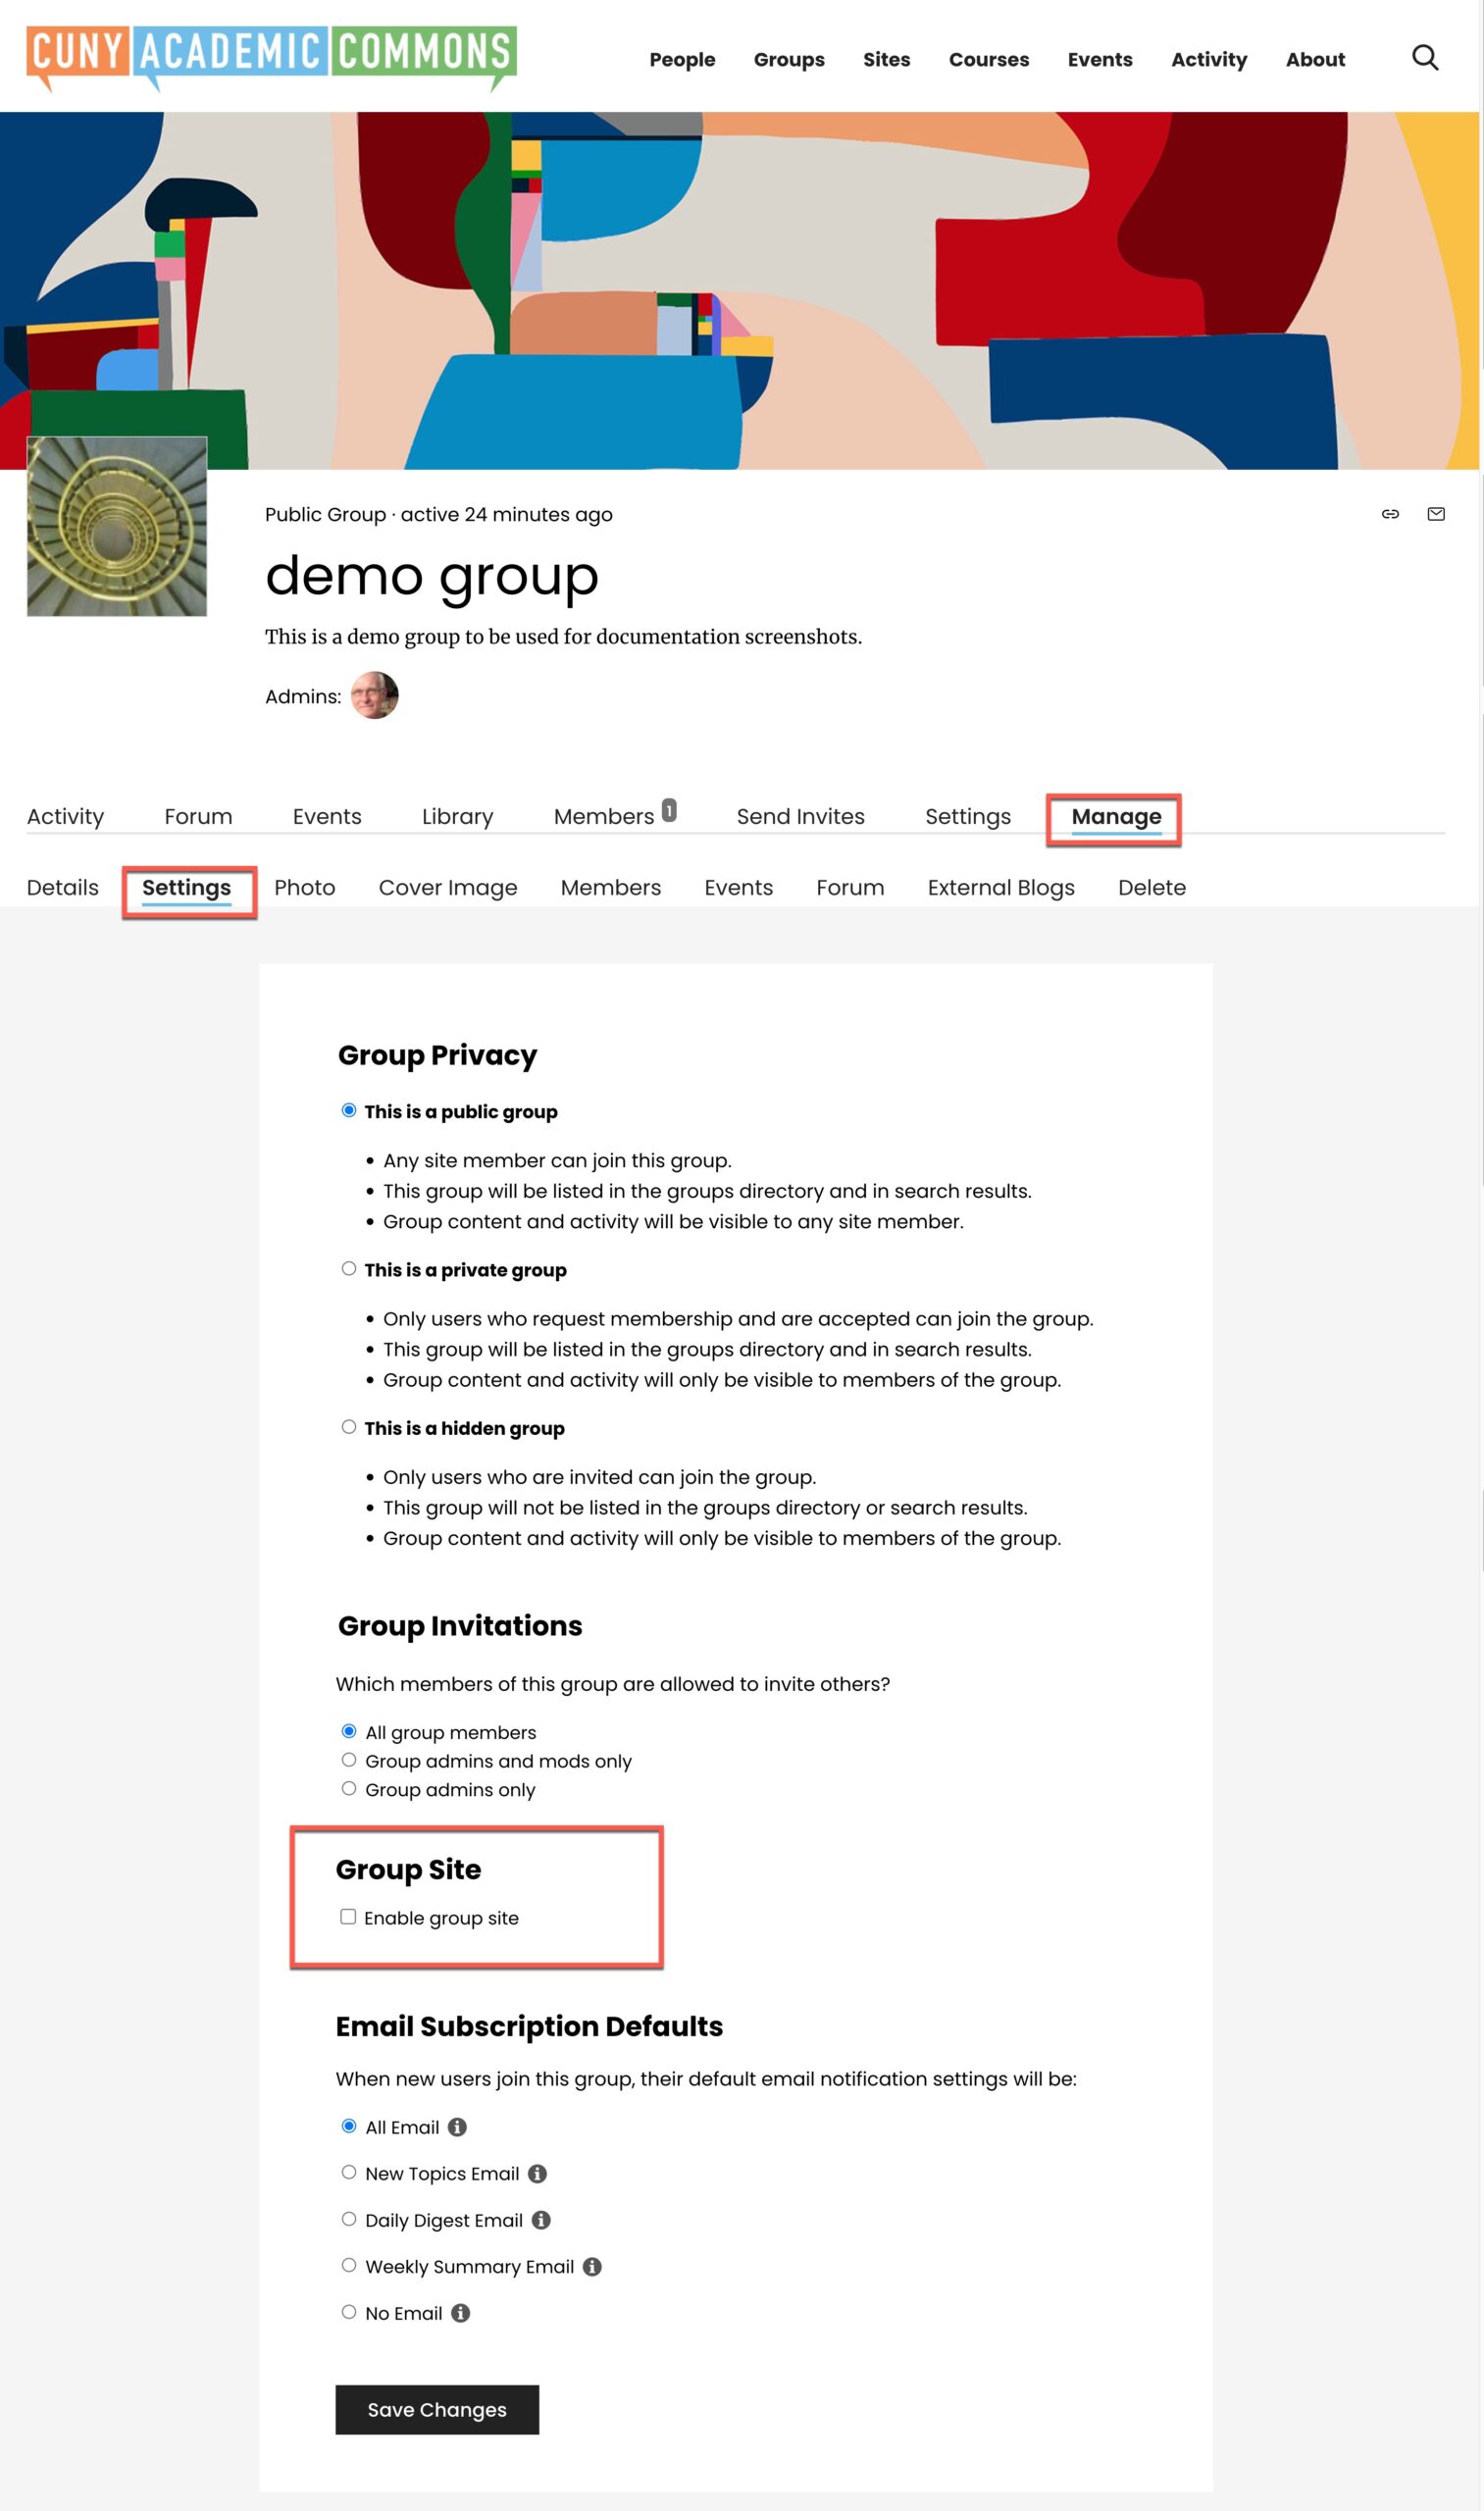Open the site search magnifier icon
The width and height of the screenshot is (1484, 2511).
coord(1424,58)
